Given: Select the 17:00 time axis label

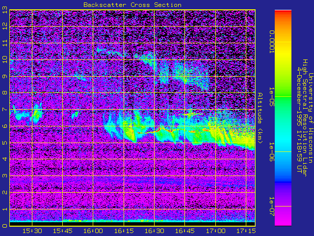Looking at the screenshot, I should point(216,231).
